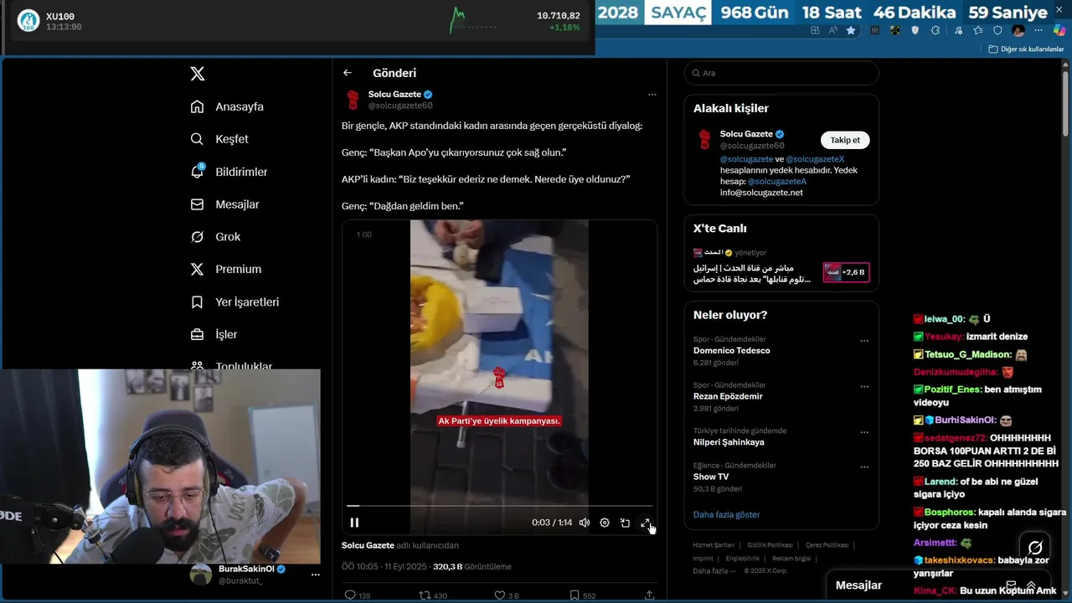Screen dimensions: 1072x603
Task: Open the Premium page
Action: coord(225,269)
